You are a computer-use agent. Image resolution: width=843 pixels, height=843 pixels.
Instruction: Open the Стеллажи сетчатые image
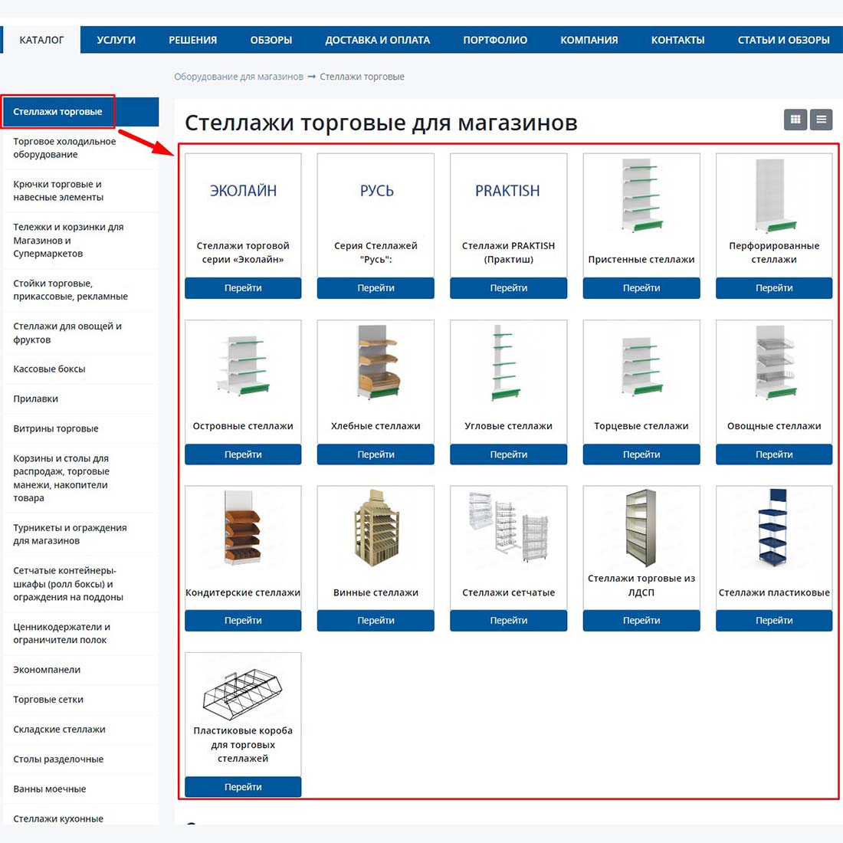508,527
